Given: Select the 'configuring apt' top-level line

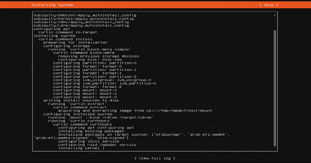Looking at the screenshot, I should click(x=52, y=29).
